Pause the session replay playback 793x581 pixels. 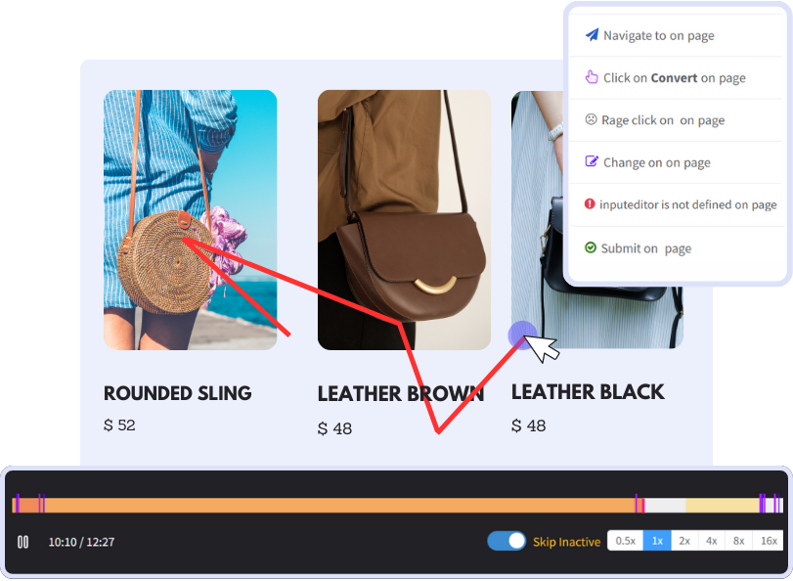pyautogui.click(x=23, y=541)
